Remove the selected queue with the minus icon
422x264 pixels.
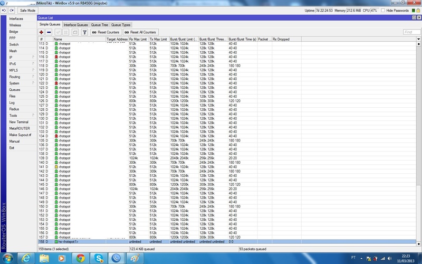coord(49,32)
